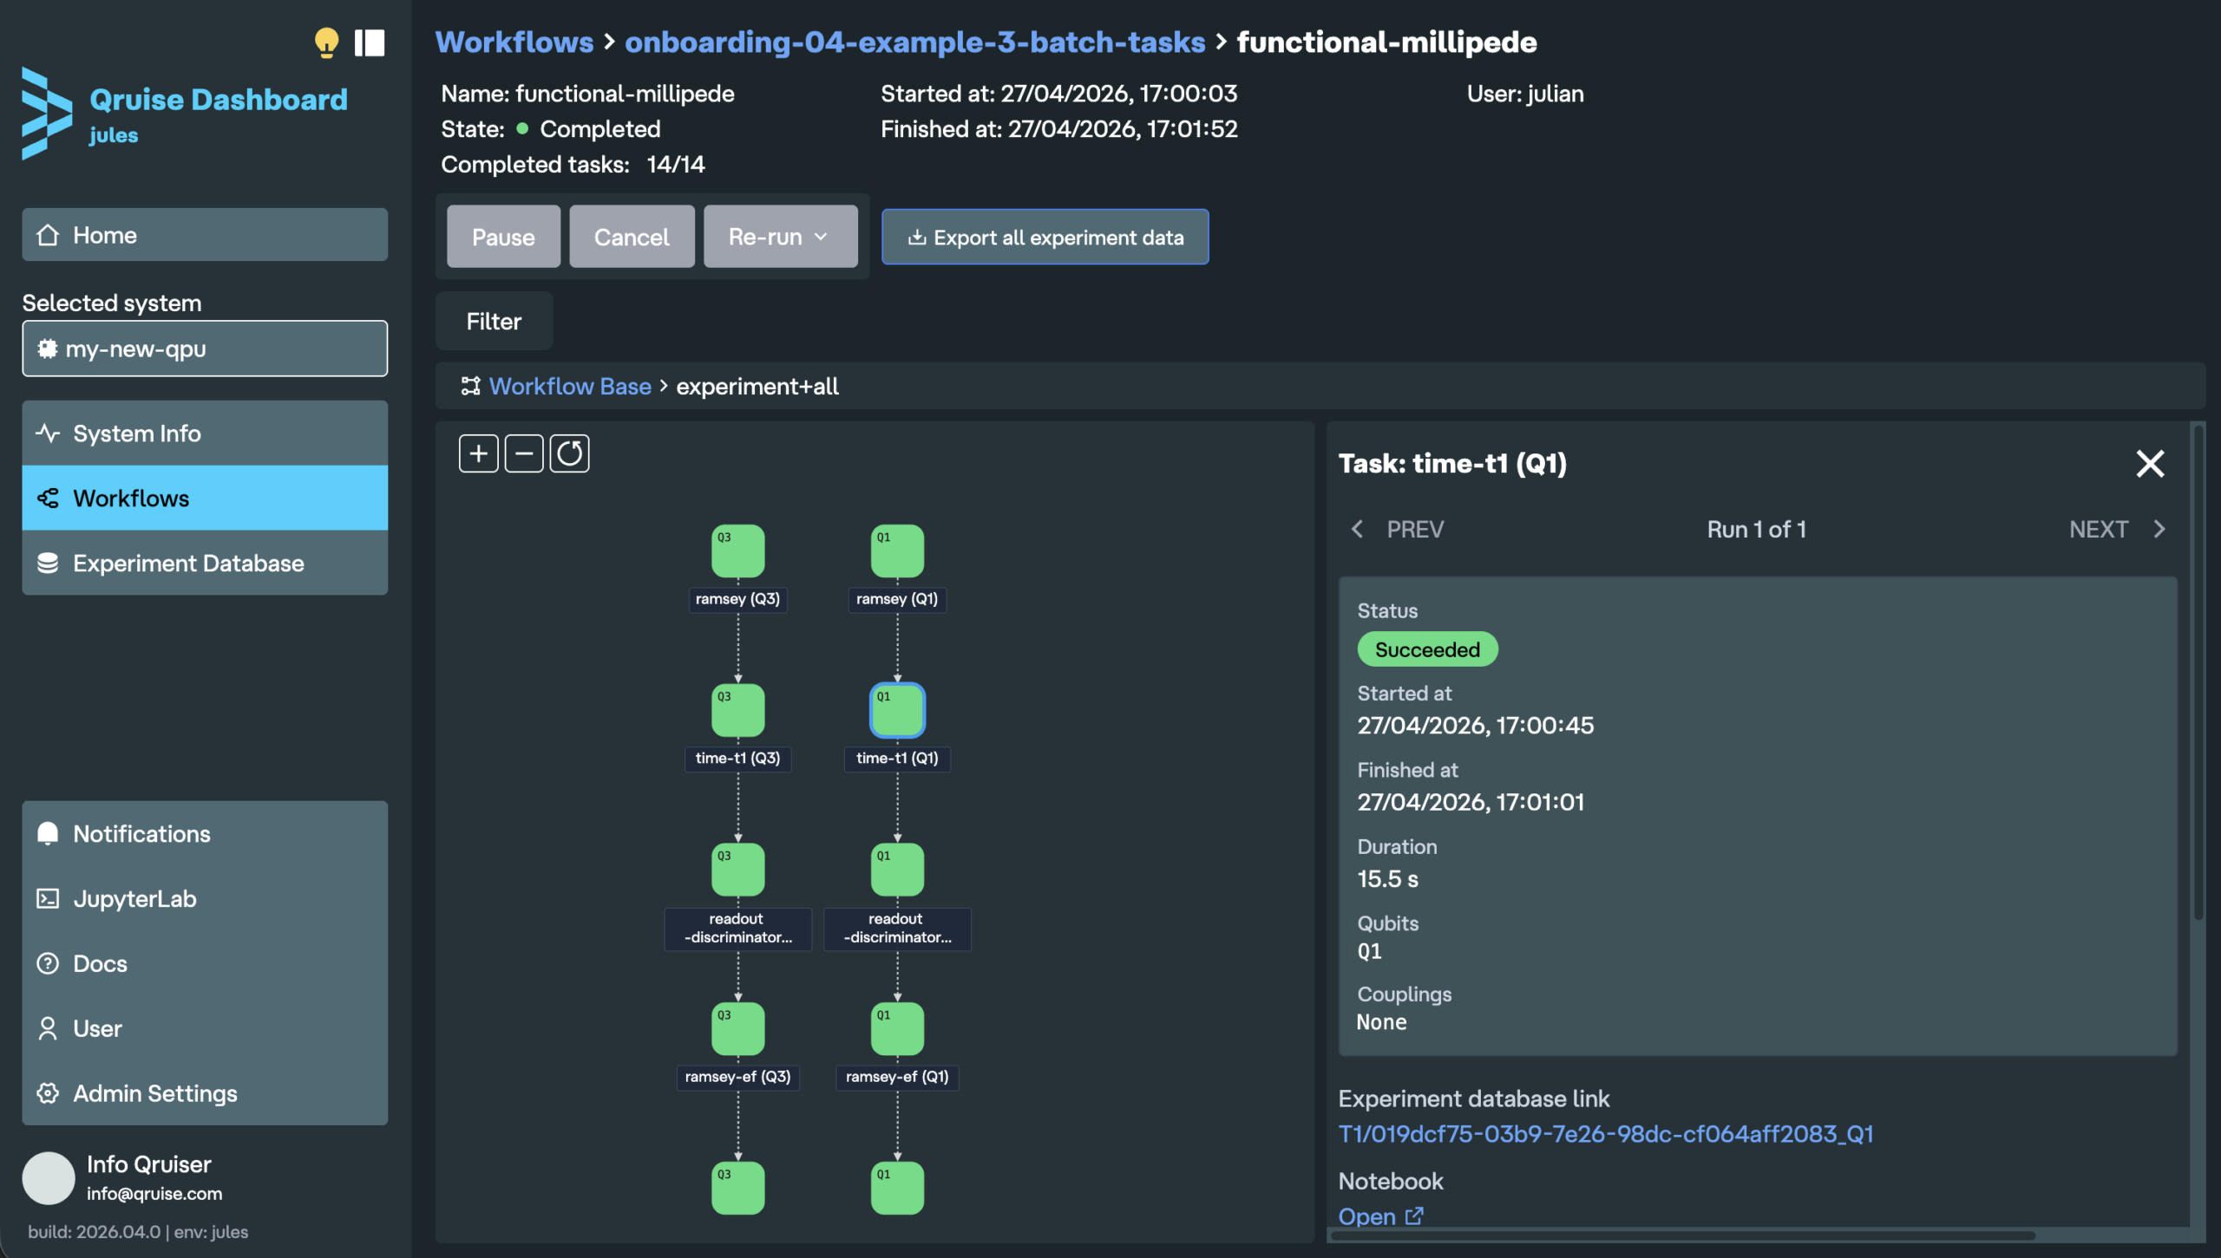Export all experiment data

pyautogui.click(x=1045, y=237)
